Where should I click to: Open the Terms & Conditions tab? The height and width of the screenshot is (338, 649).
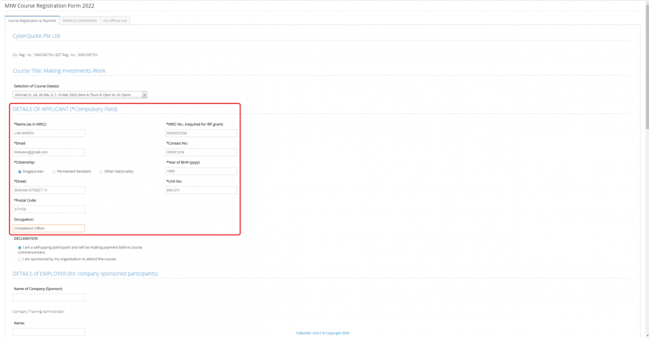tap(80, 21)
